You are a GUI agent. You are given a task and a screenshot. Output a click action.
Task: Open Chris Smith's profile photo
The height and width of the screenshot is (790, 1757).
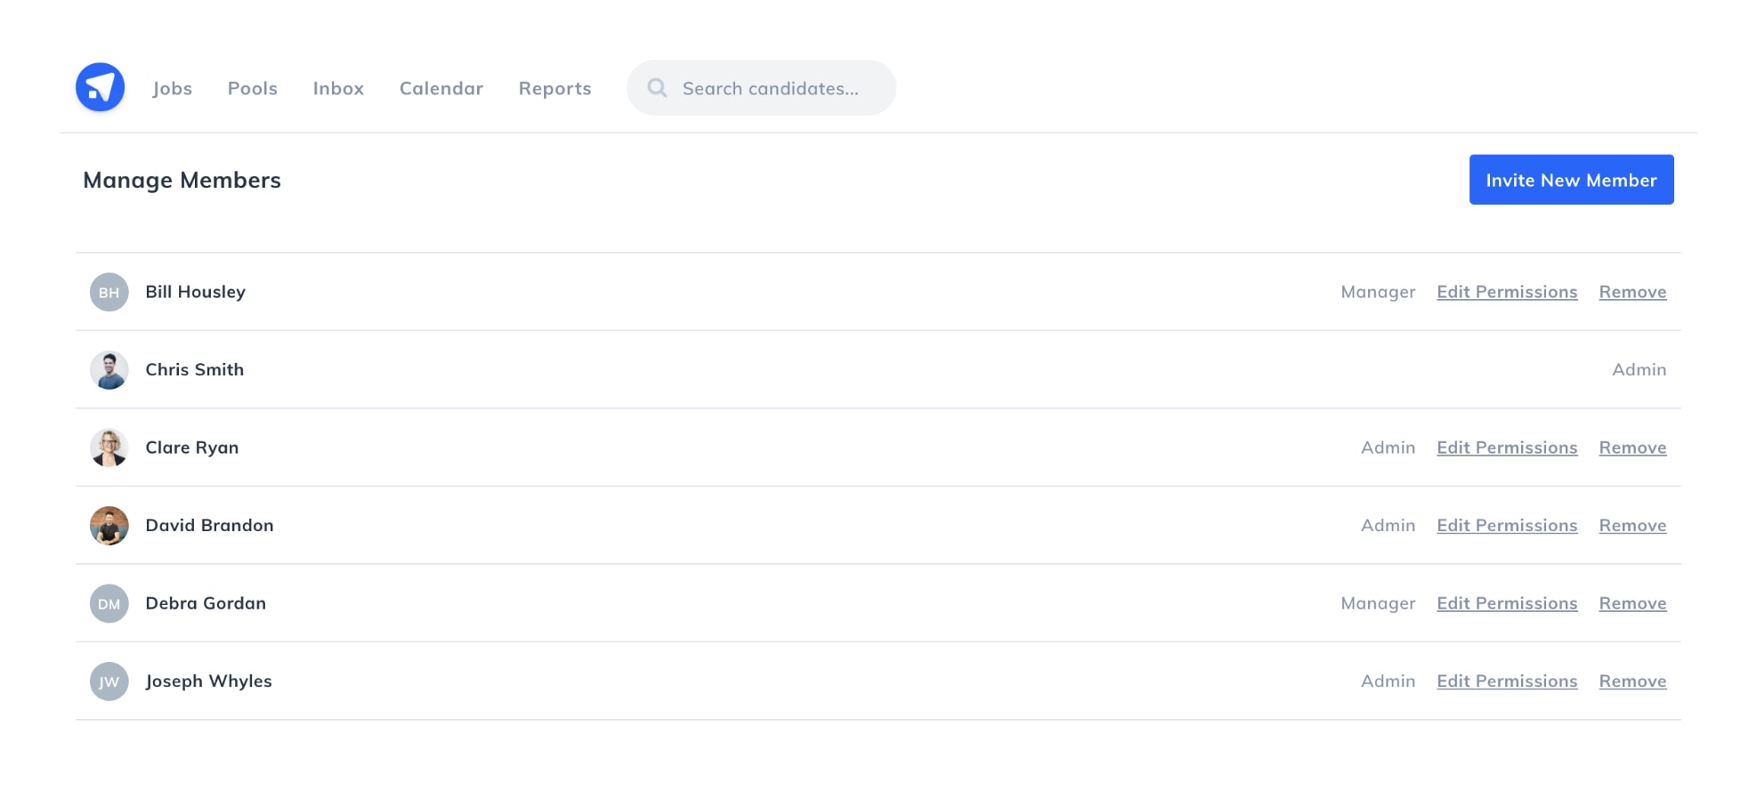pyautogui.click(x=109, y=370)
